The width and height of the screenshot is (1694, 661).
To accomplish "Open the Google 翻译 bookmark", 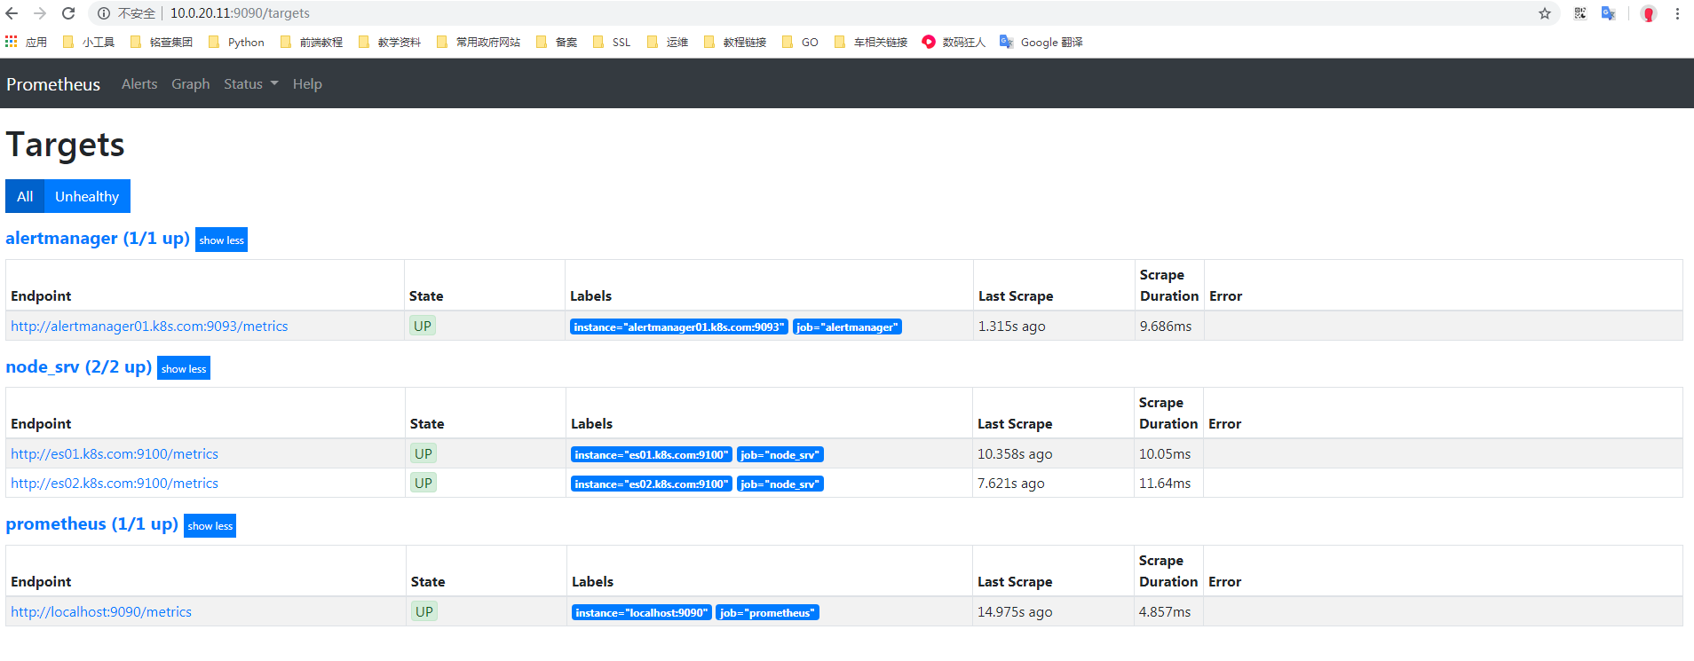I will pos(1041,42).
